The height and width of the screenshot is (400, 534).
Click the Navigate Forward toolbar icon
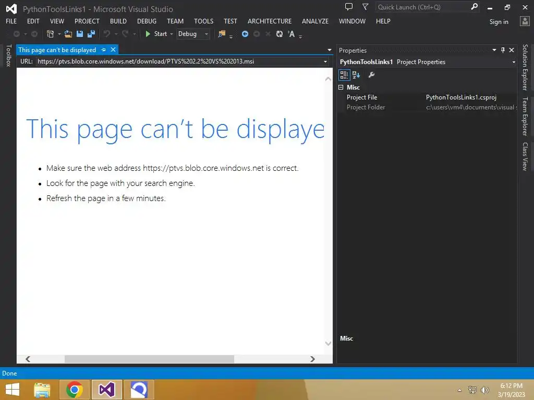click(x=34, y=34)
